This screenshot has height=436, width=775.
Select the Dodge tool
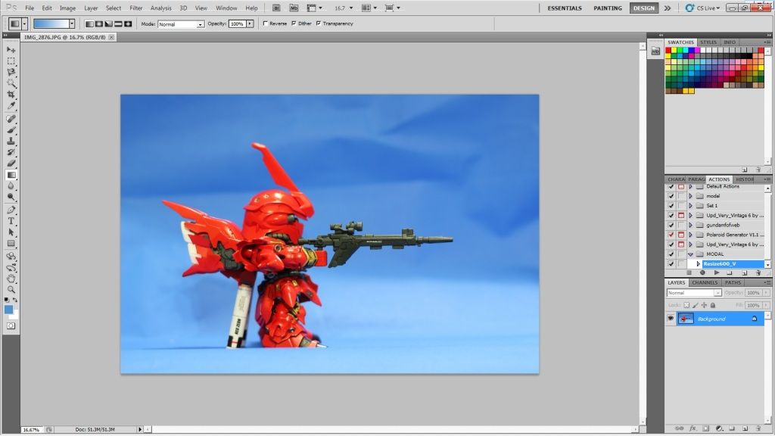[x=11, y=197]
